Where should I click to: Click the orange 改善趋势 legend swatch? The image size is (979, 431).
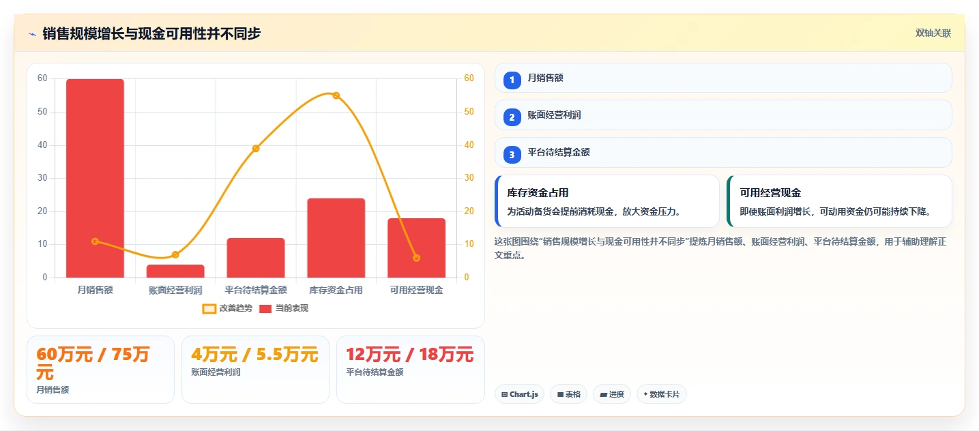click(x=209, y=309)
